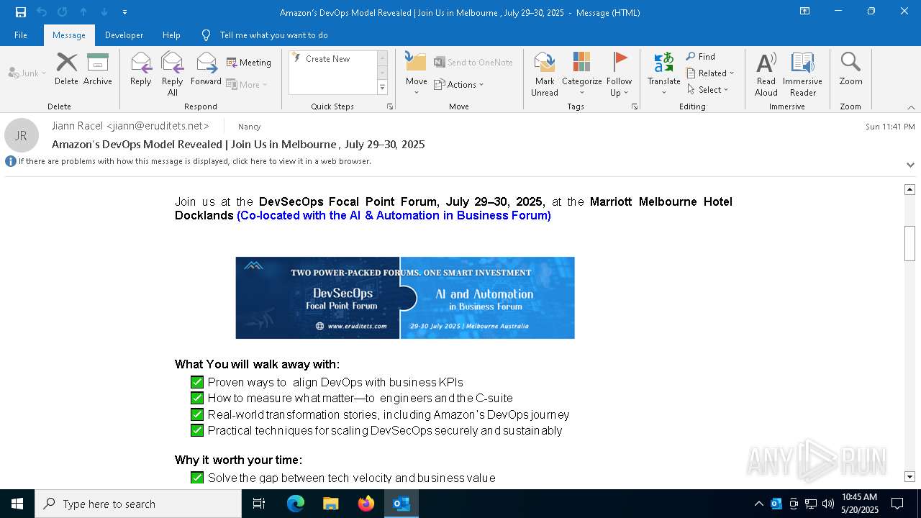Click the Redo icon in the quick access toolbar
Screen dimensions: 921x518
62,12
